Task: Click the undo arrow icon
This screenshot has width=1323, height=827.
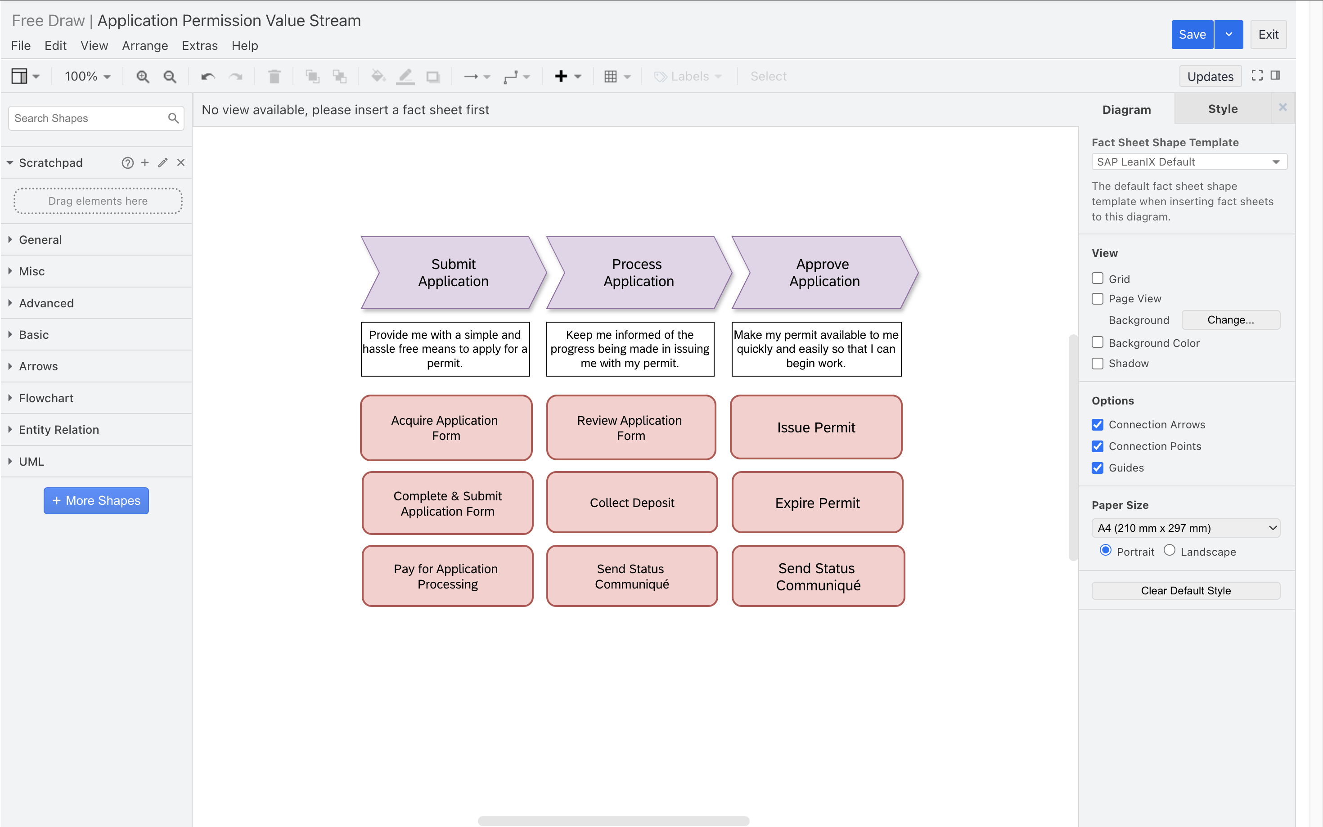Action: click(208, 76)
